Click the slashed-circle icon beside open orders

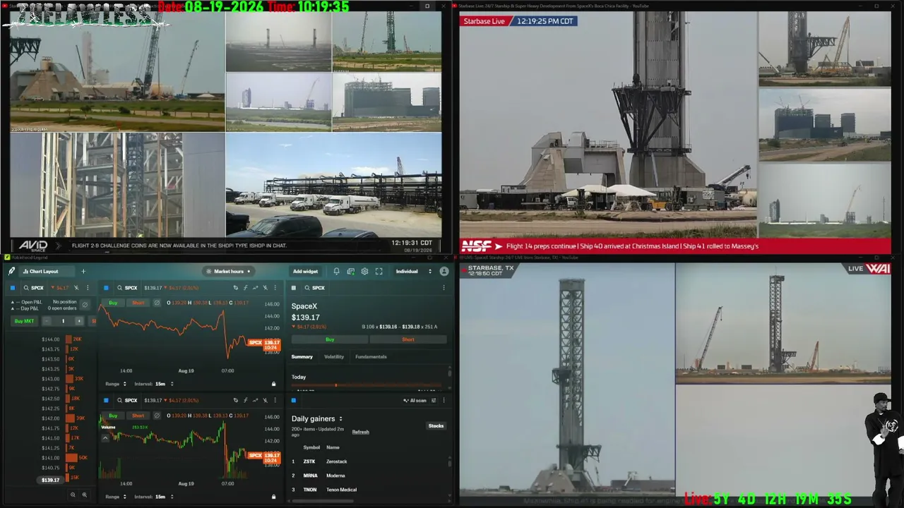pyautogui.click(x=85, y=305)
